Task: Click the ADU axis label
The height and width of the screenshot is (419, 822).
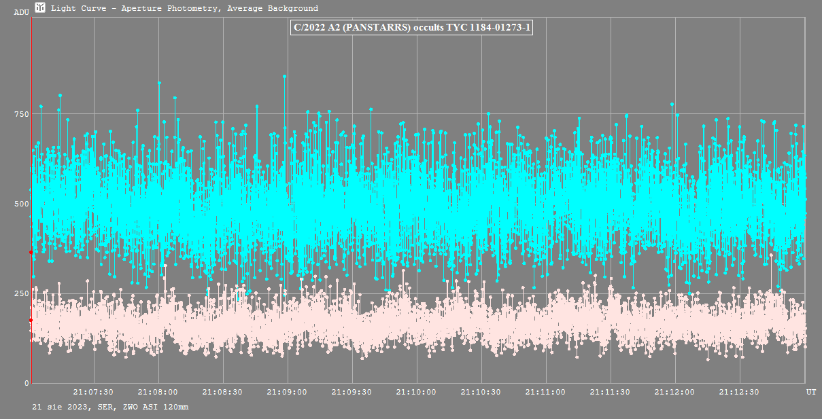Action: (21, 13)
